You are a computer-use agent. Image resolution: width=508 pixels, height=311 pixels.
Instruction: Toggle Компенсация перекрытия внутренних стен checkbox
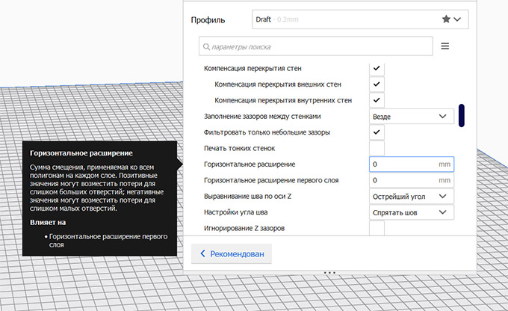377,100
